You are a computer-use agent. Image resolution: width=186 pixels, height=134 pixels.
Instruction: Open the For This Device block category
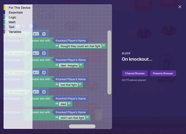pos(19,8)
